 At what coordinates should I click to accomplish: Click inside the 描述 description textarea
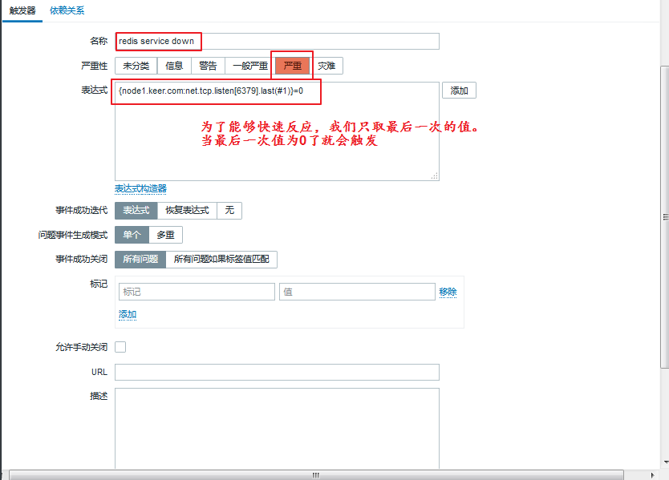(277, 429)
